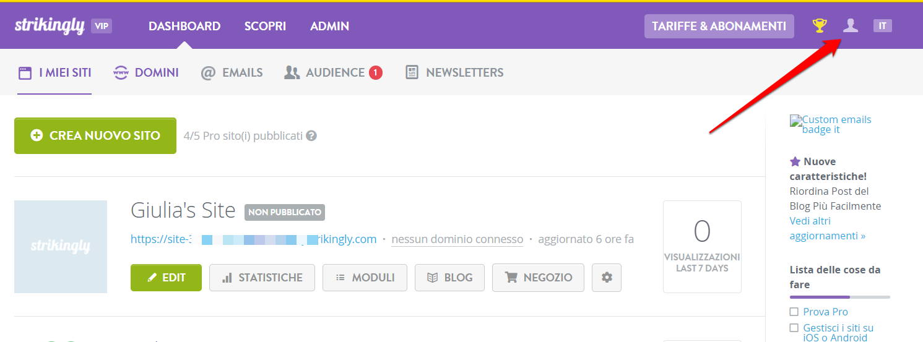Viewport: 923px width, 342px height.
Task: Open the Admin menu
Action: click(329, 26)
